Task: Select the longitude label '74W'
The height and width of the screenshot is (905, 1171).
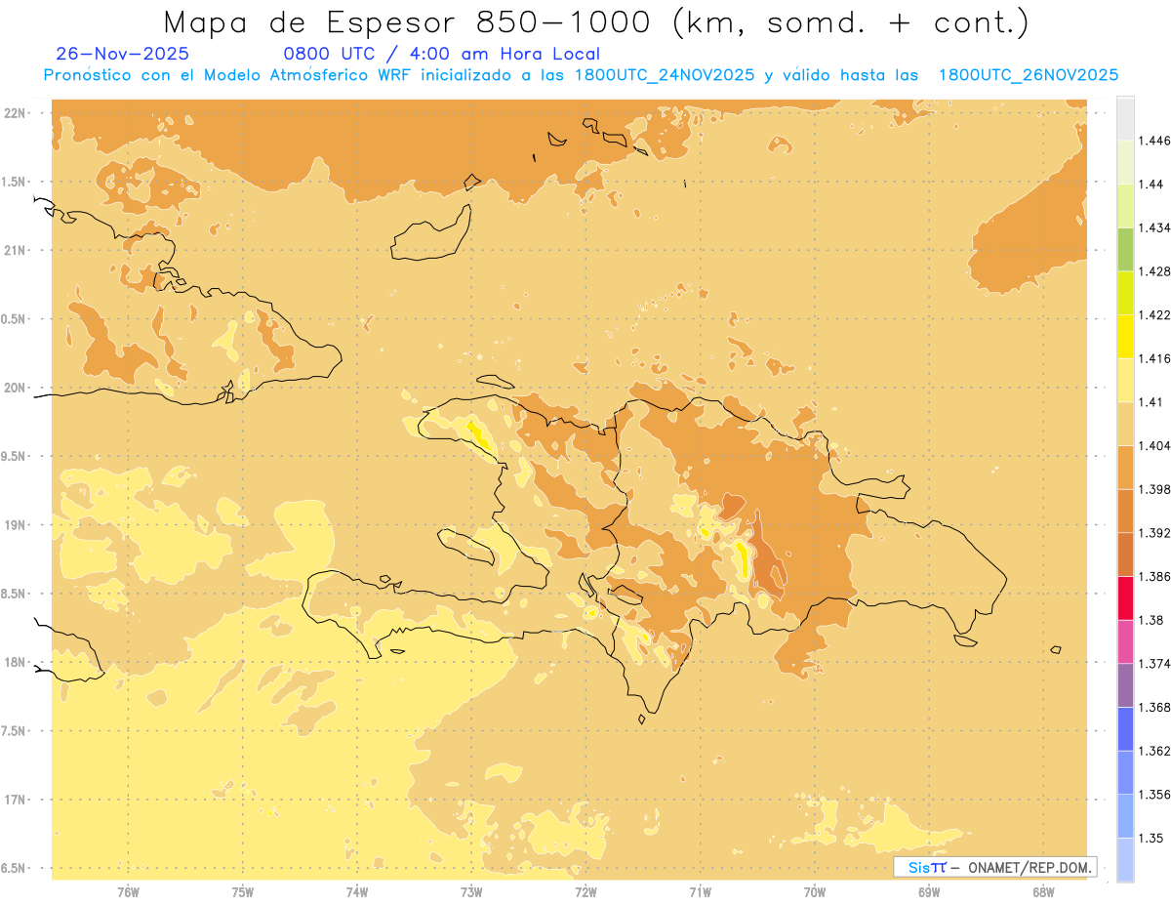Action: tap(357, 892)
